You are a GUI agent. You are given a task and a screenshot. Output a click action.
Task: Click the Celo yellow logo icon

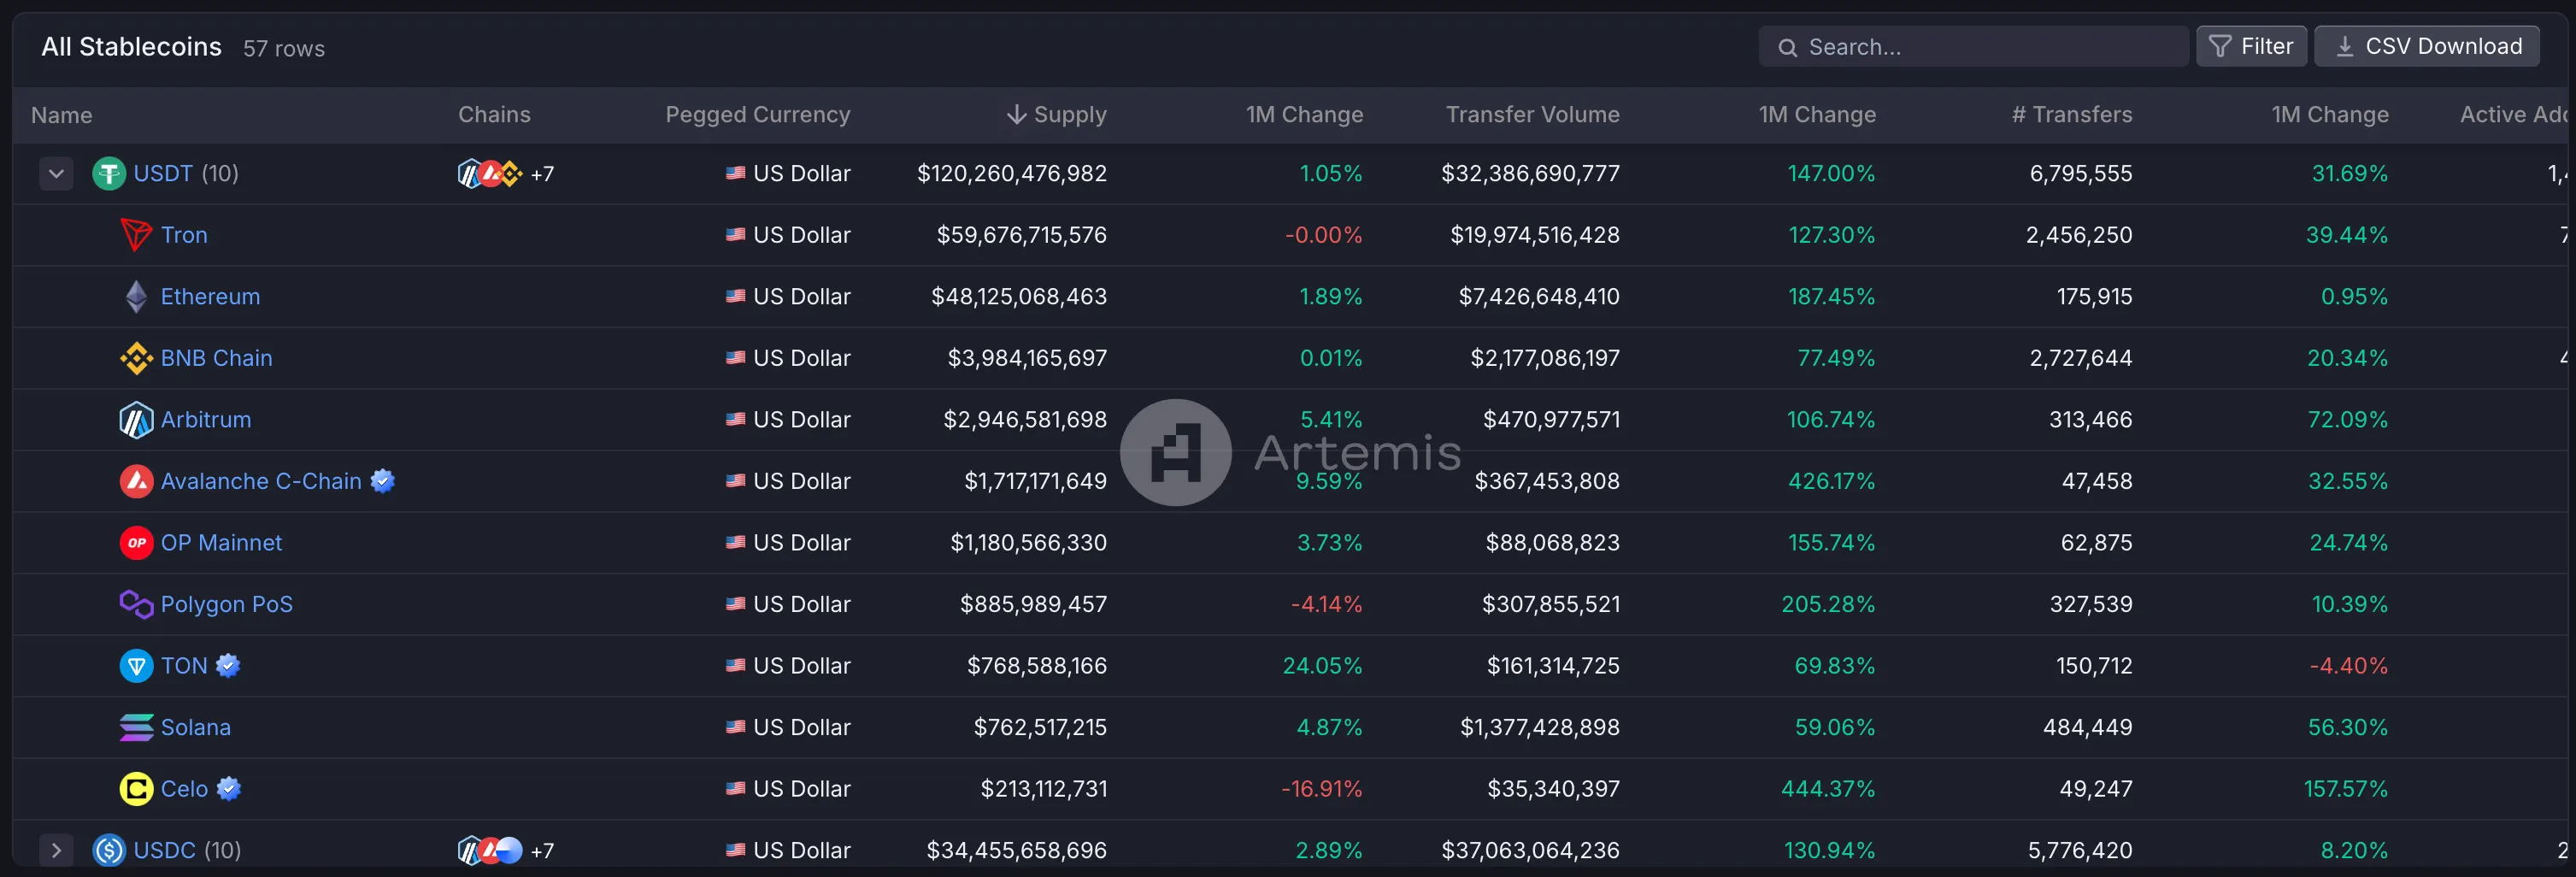(x=136, y=789)
